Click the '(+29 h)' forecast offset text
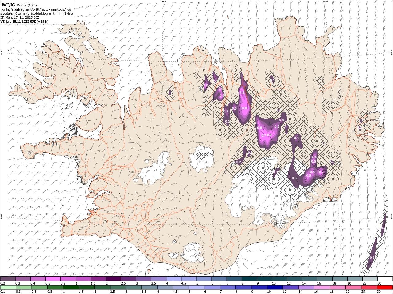Image resolution: width=393 pixels, height=294 pixels. tap(42, 21)
